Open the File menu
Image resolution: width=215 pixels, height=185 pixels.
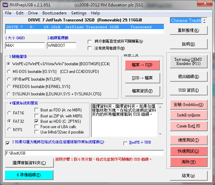(8, 13)
